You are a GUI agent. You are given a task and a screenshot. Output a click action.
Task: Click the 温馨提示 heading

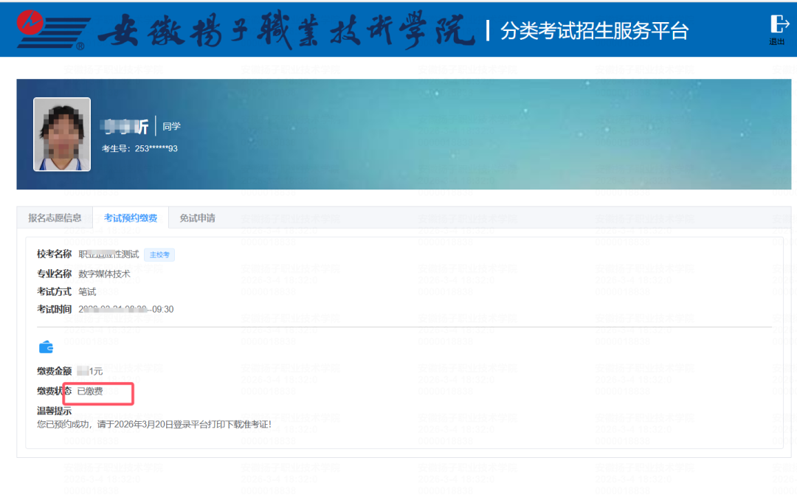pyautogui.click(x=55, y=411)
